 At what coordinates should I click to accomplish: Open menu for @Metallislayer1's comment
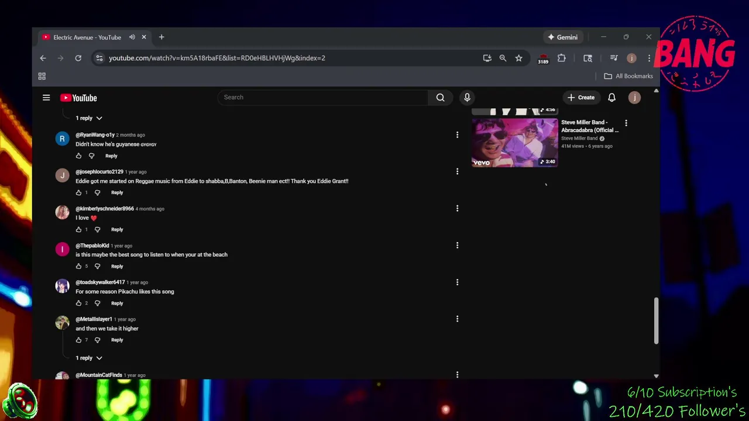click(457, 319)
